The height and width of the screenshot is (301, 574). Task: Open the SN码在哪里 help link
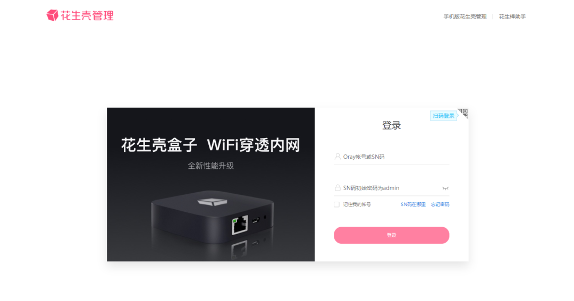pyautogui.click(x=413, y=204)
